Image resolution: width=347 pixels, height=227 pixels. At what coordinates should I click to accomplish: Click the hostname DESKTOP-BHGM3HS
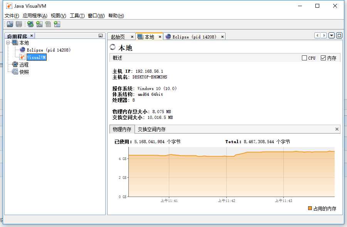pyautogui.click(x=150, y=77)
